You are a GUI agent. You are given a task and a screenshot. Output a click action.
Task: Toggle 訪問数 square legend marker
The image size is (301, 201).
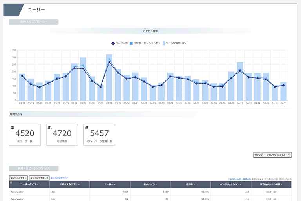[x=131, y=43]
